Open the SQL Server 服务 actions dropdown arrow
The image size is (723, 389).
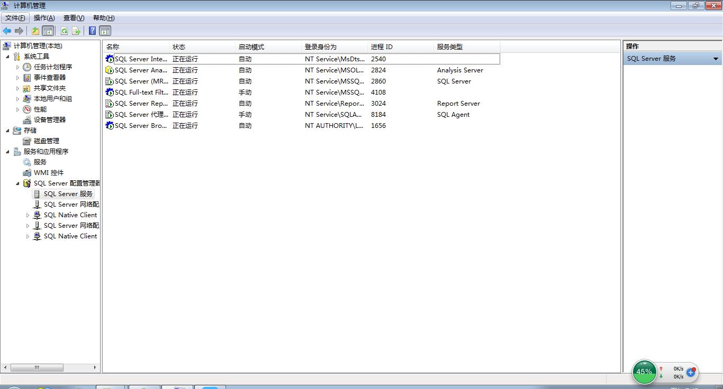716,59
